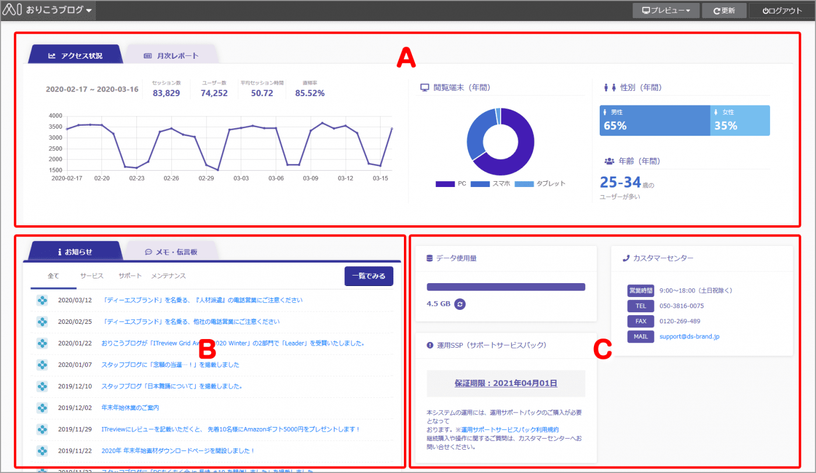Screen dimensions: 816x473
Task: Click the database icon beside データ使用量
Action: (430, 258)
